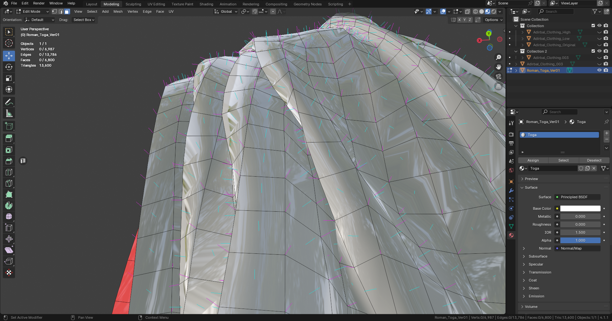
Task: Enable edge select mode
Action: point(61,11)
